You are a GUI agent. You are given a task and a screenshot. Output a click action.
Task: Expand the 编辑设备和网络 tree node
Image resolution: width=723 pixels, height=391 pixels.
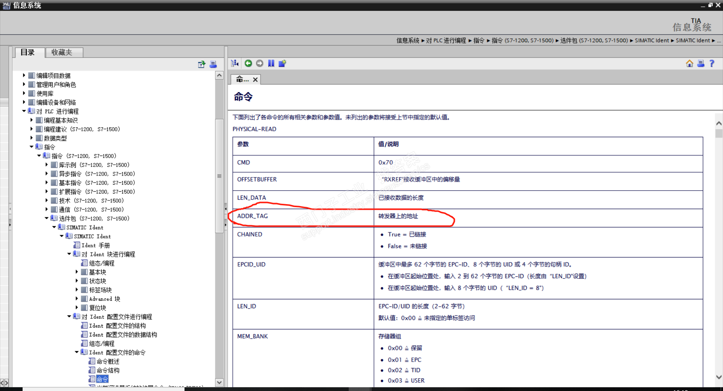click(24, 102)
